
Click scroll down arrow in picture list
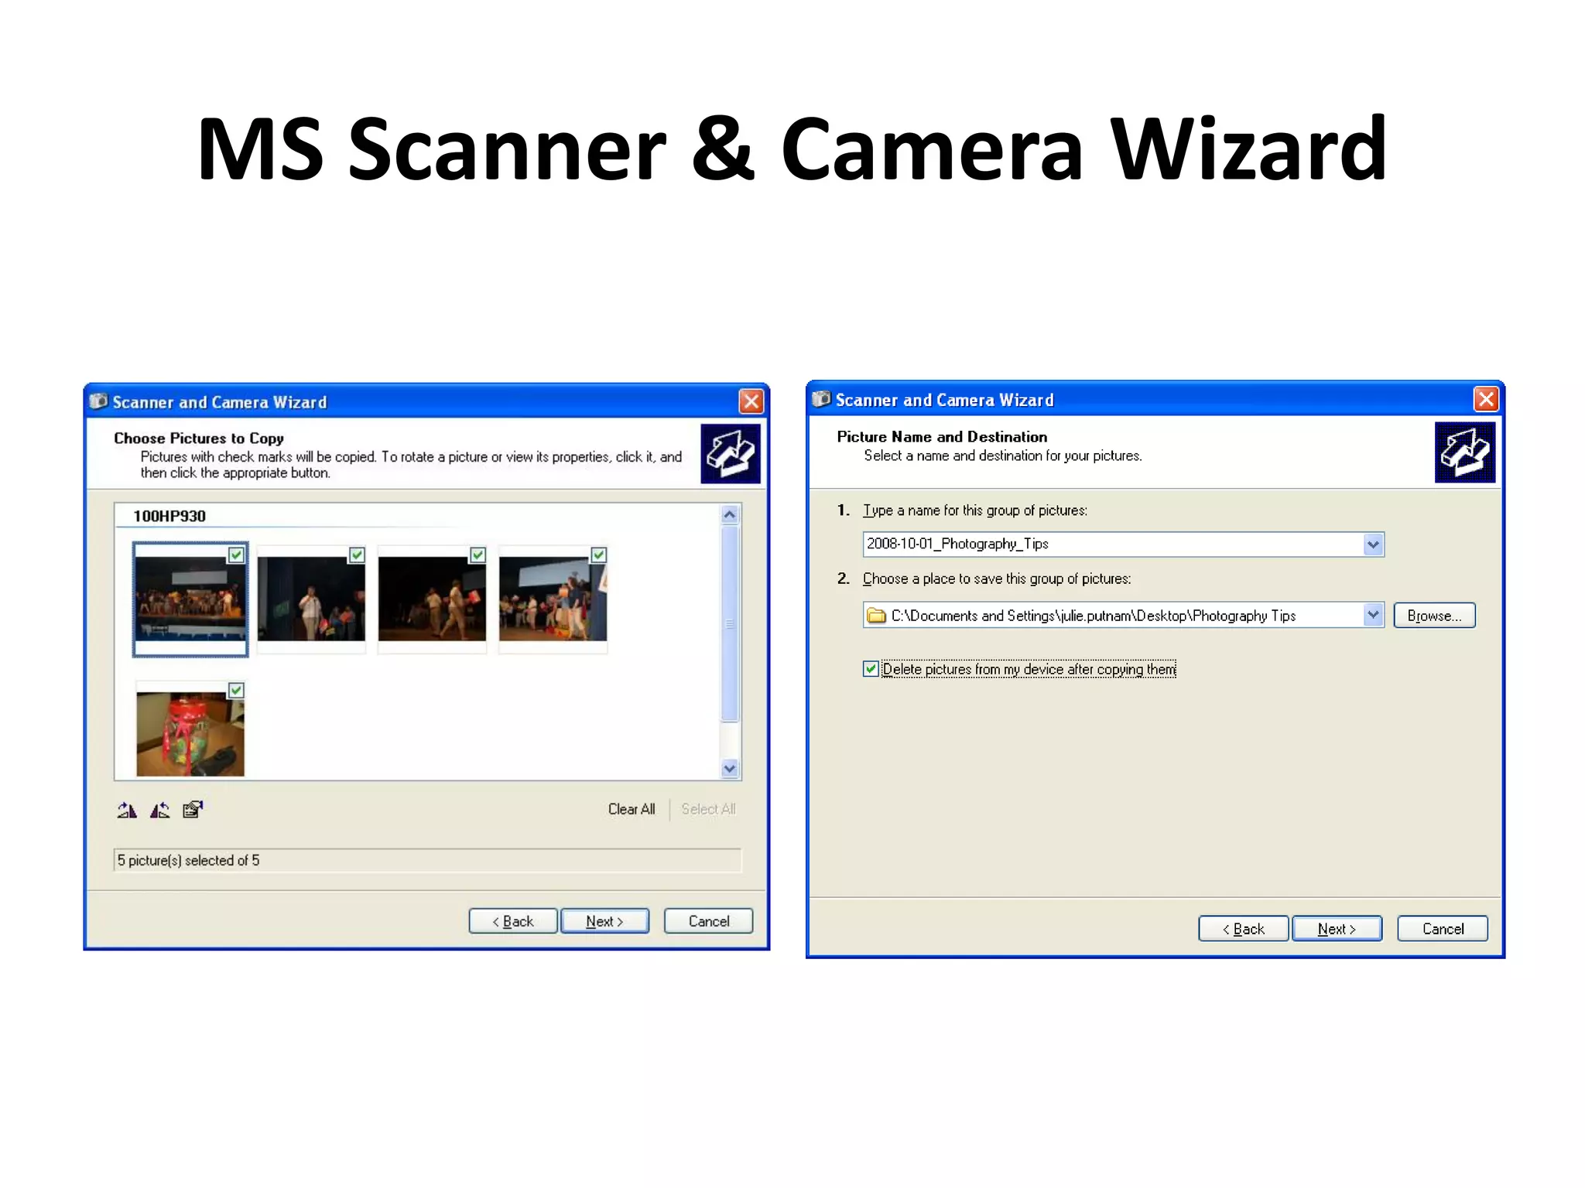coord(730,769)
